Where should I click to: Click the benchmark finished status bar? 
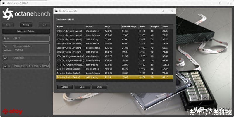(x=26, y=31)
